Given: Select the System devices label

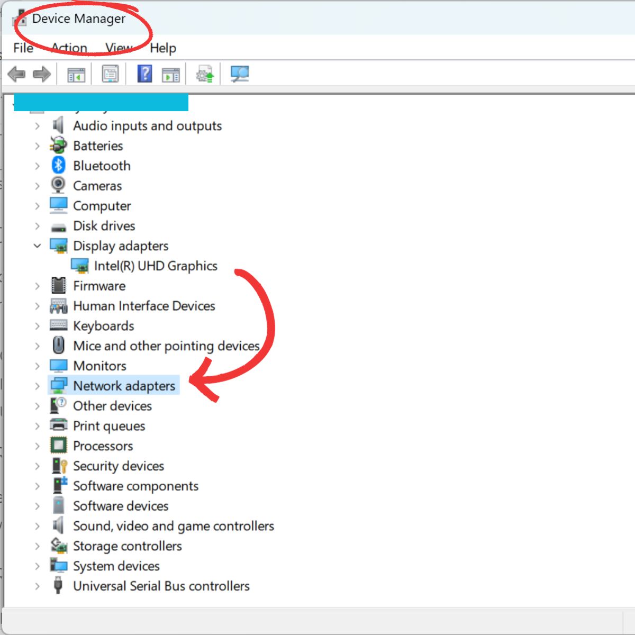Looking at the screenshot, I should (x=116, y=566).
